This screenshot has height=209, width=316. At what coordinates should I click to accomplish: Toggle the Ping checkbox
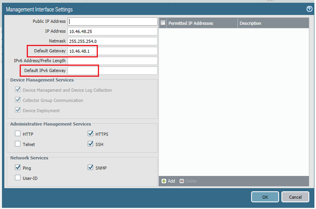pos(18,167)
